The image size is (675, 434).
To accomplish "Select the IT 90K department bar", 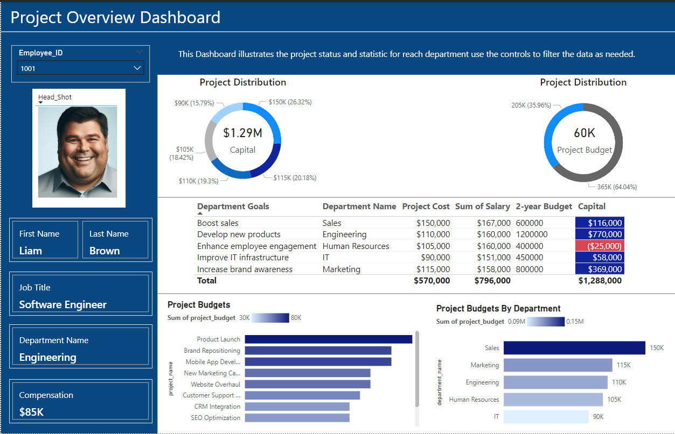I will point(546,417).
